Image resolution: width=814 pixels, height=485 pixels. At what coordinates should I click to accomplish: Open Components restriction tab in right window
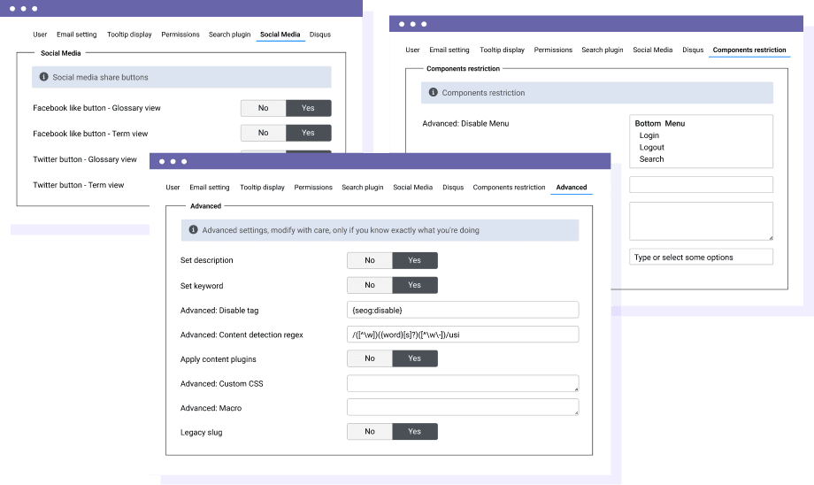click(x=749, y=50)
